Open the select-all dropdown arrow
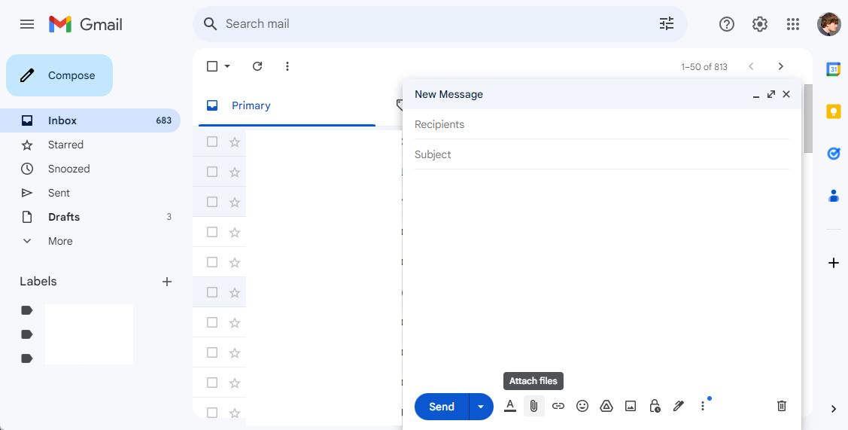Image resolution: width=848 pixels, height=430 pixels. (x=227, y=66)
